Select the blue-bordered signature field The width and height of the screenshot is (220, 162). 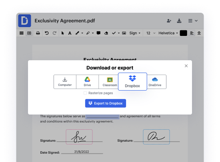tap(156, 137)
